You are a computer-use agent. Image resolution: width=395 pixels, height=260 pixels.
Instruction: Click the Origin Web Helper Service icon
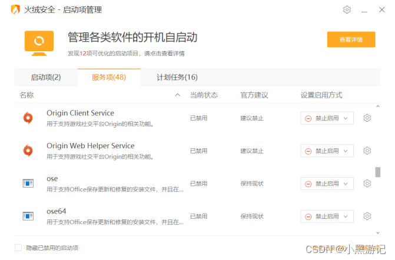pos(28,151)
